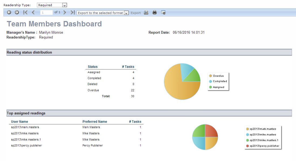Viewport: 296px width, 161px height.
Task: Click the current page number input field
Action: coord(46,12)
